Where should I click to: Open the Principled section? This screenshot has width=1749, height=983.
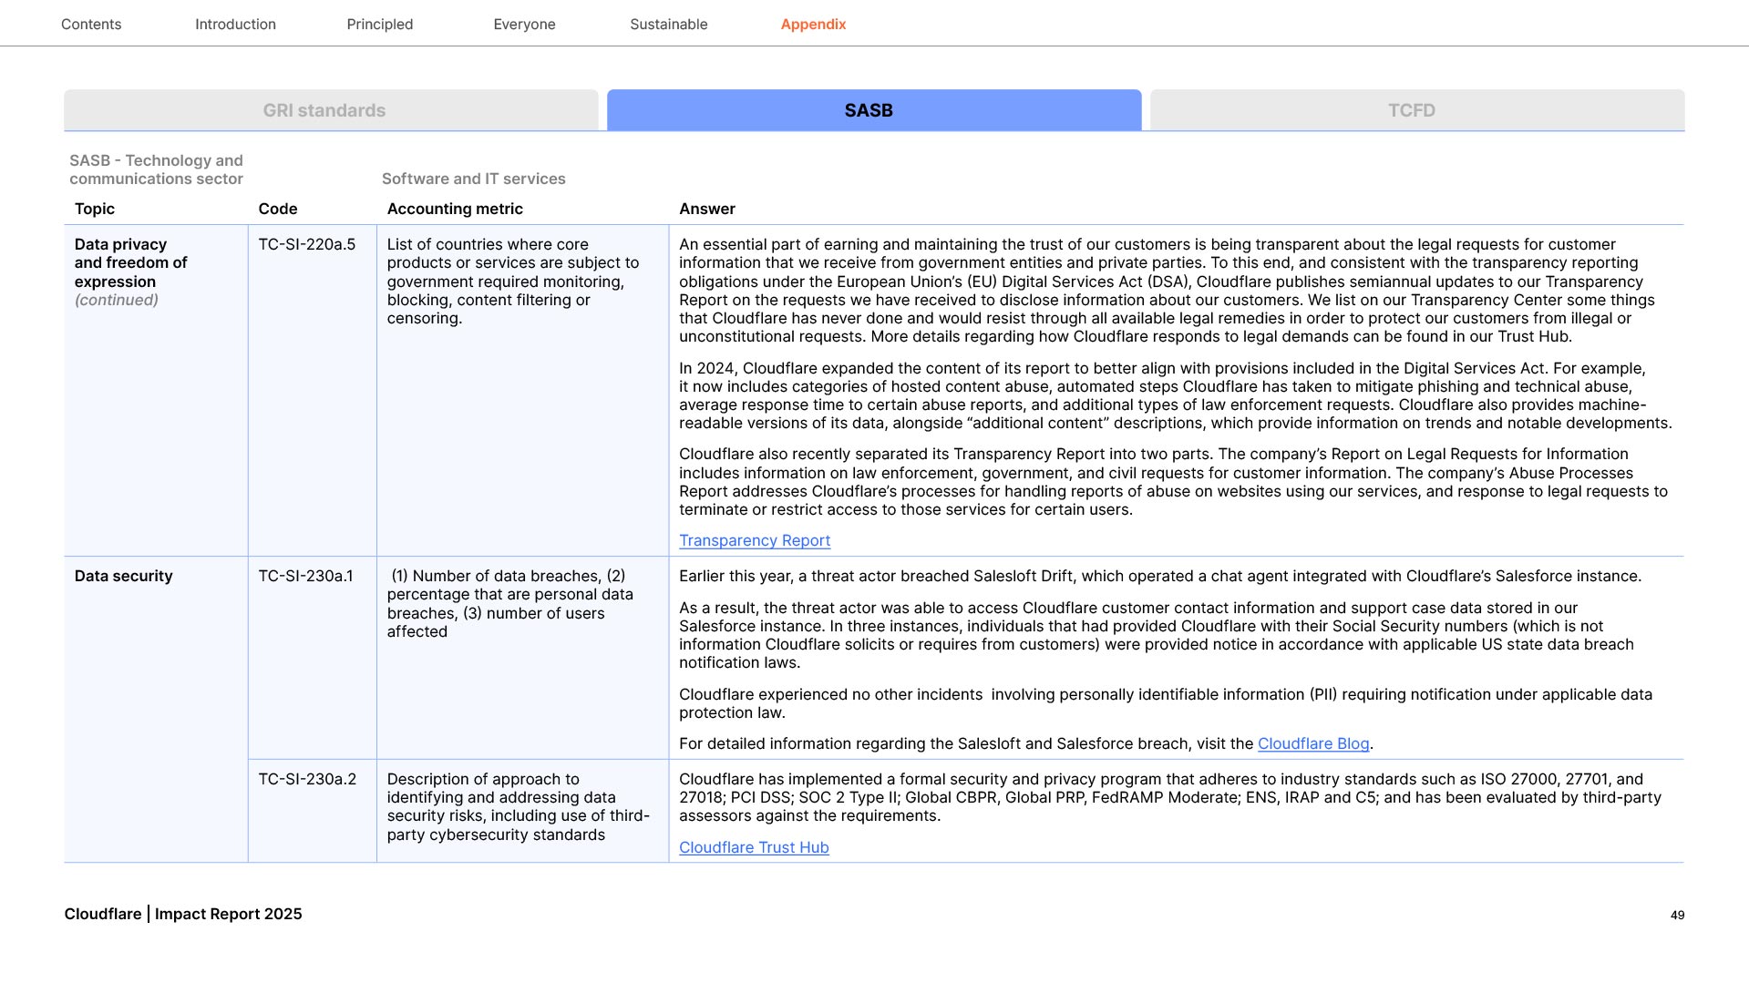point(380,25)
